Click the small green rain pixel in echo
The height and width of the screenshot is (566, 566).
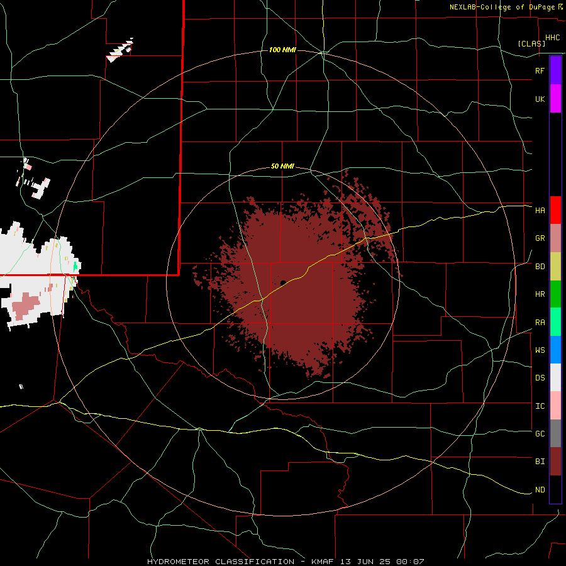(75, 267)
